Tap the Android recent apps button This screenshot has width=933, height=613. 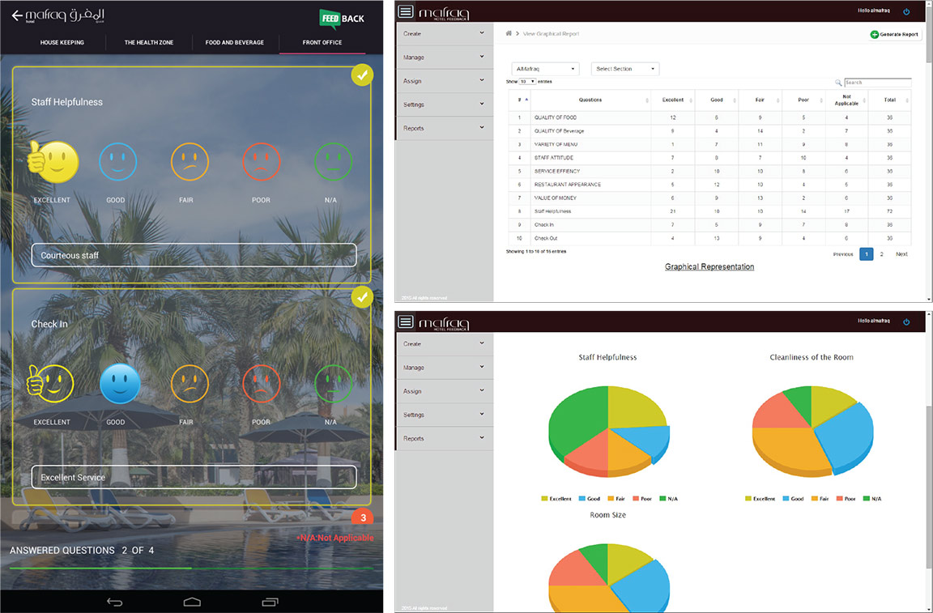[x=271, y=602]
